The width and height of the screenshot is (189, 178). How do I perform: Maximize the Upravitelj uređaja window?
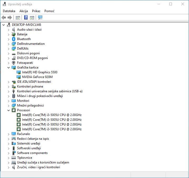(171, 4)
